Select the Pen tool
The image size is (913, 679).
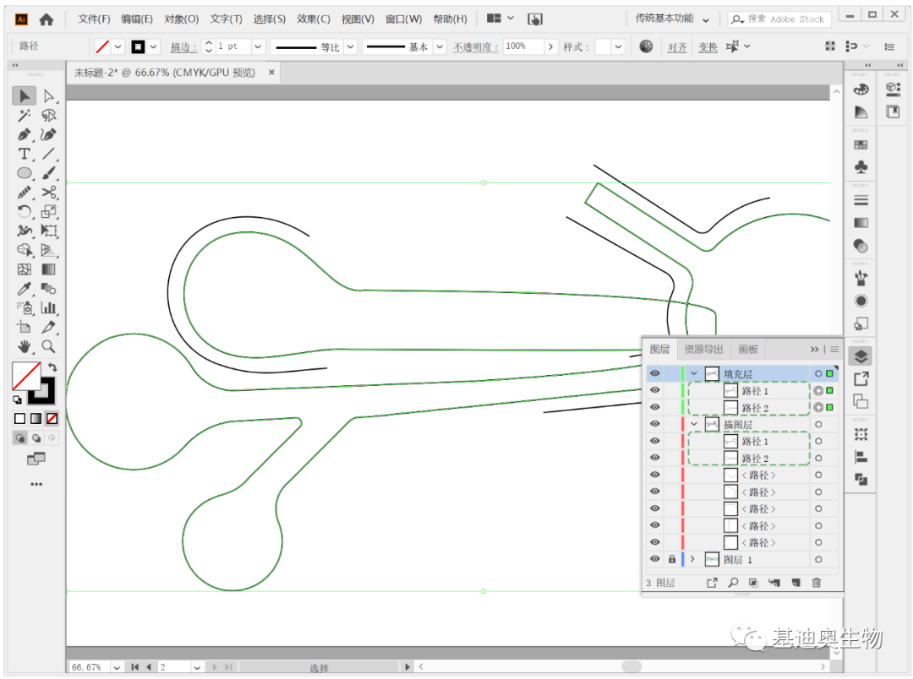click(x=24, y=135)
